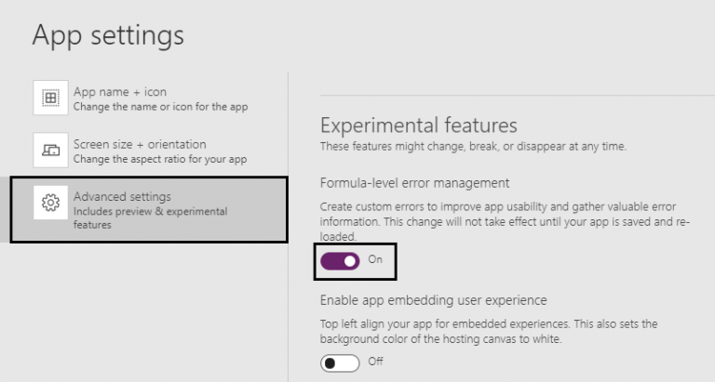Enable the app embedding user experience toggle

(x=339, y=362)
